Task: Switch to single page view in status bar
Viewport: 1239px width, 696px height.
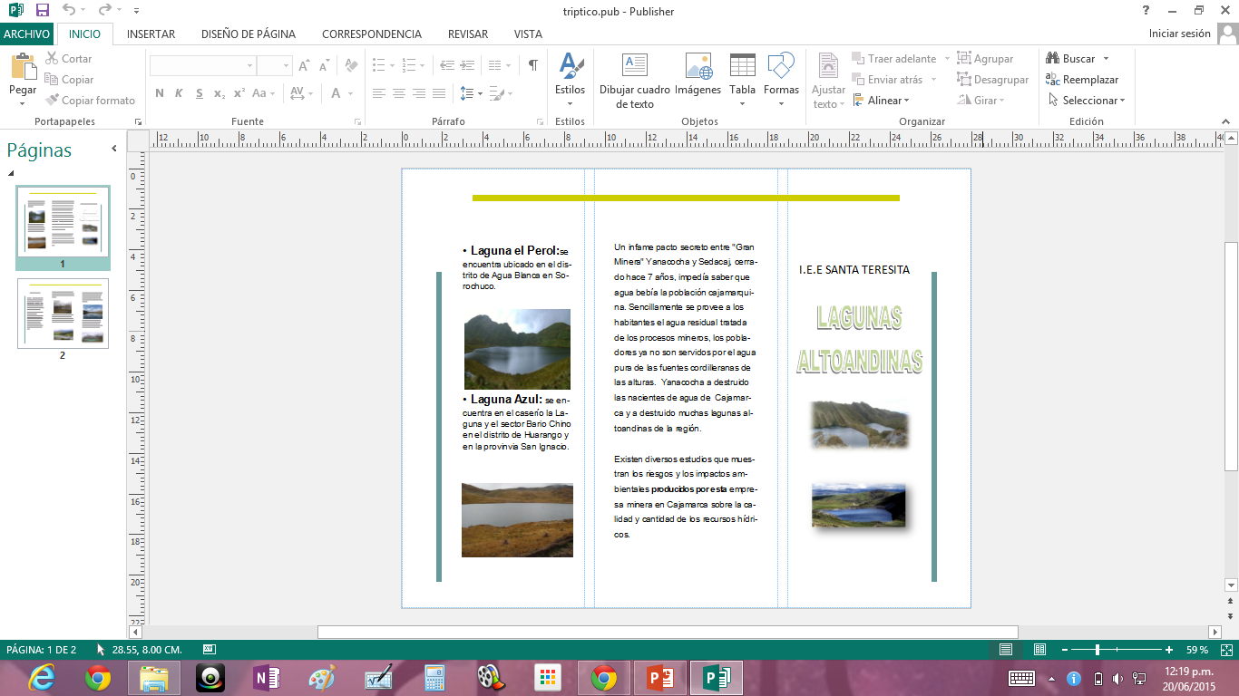Action: coord(1006,650)
